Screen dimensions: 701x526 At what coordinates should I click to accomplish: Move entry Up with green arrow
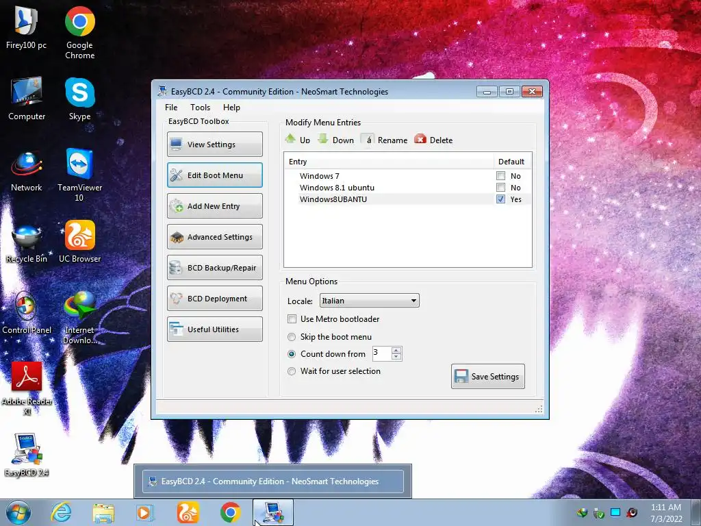(297, 140)
